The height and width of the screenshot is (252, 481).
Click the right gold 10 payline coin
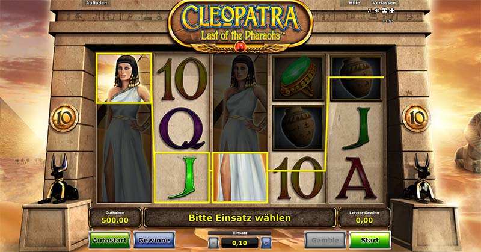click(416, 118)
